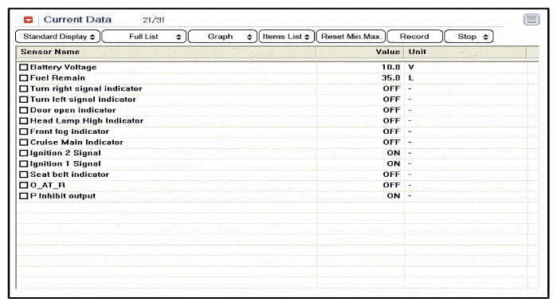Tick the Ignition 2 Signal checkbox
This screenshot has height=306, width=557.
24,153
